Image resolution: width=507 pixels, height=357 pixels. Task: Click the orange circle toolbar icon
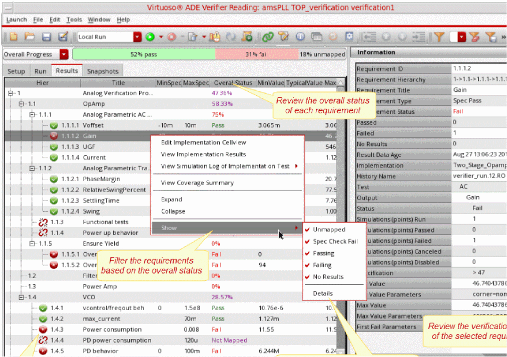tap(333, 37)
